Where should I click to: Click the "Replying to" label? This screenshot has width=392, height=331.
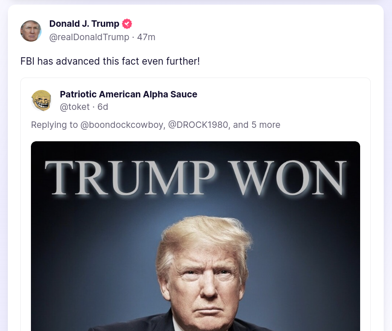54,125
